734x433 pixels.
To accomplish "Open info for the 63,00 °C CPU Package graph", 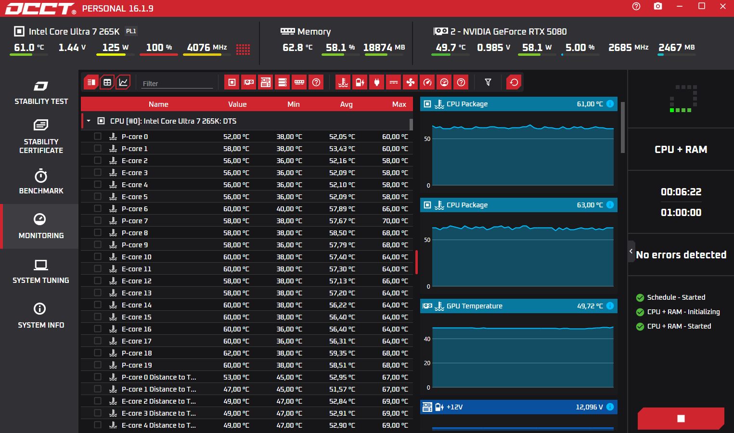I will click(610, 205).
